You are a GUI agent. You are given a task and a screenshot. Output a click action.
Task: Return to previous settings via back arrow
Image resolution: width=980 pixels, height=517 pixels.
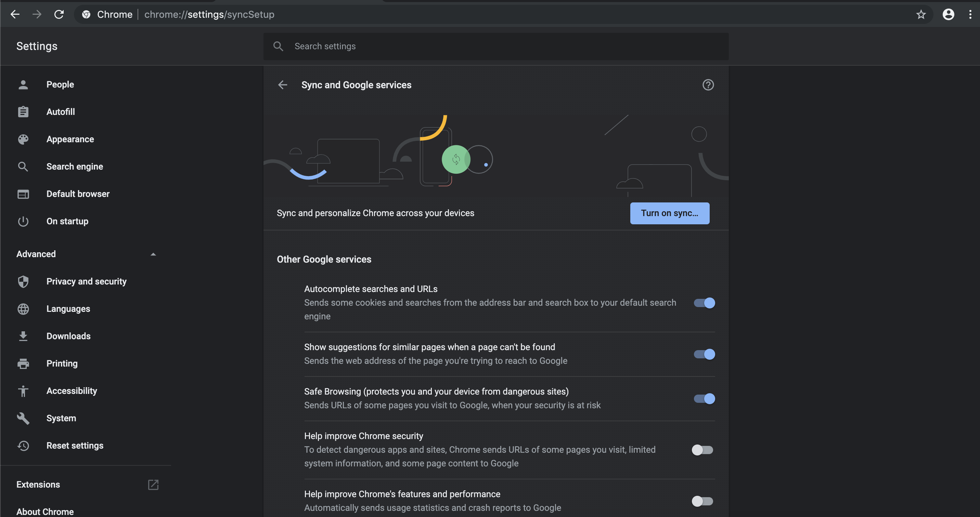283,85
